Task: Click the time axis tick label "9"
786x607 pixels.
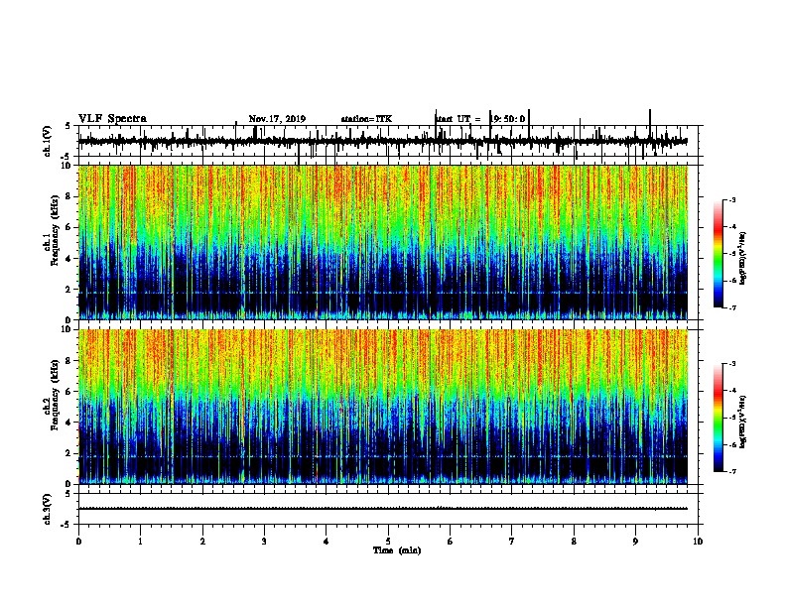Action: tap(635, 542)
